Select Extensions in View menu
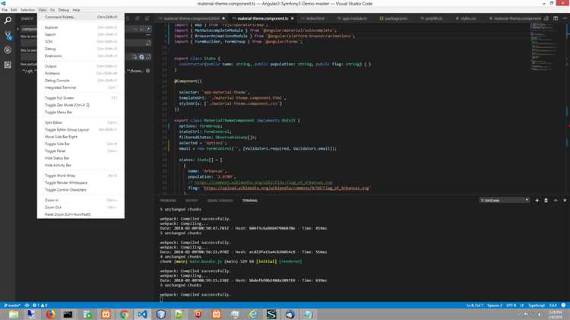The width and height of the screenshot is (570, 320). click(53, 56)
